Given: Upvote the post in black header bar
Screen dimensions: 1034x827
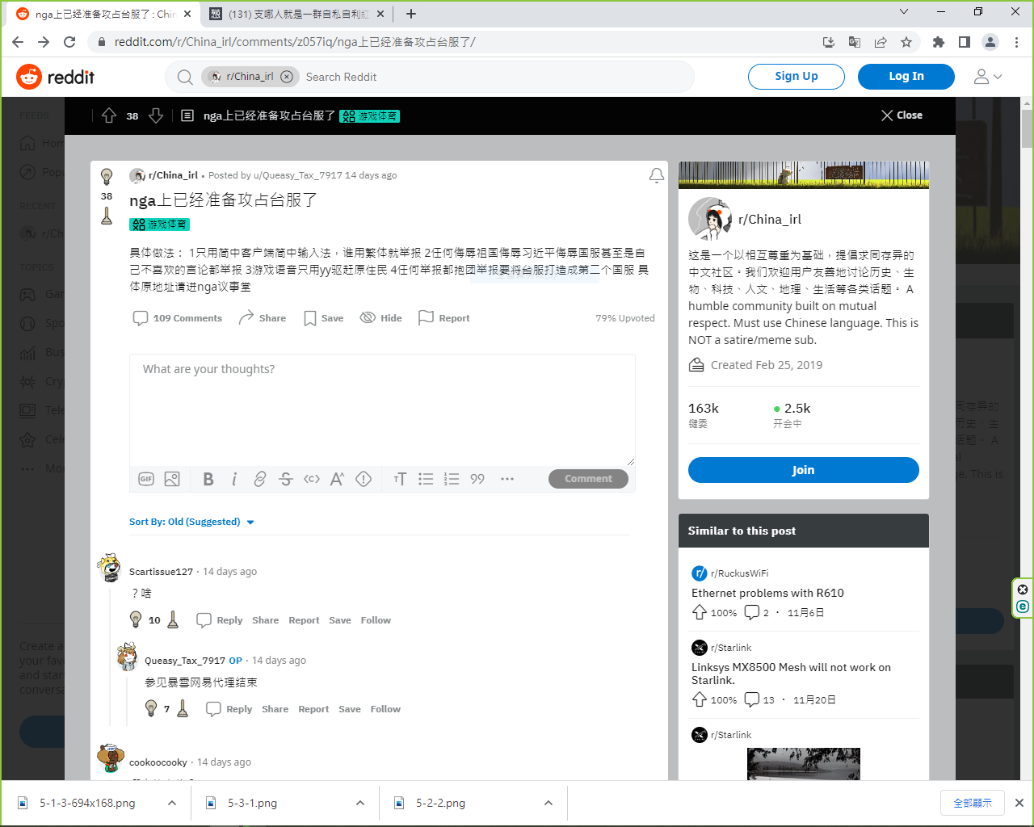Looking at the screenshot, I should pos(109,115).
